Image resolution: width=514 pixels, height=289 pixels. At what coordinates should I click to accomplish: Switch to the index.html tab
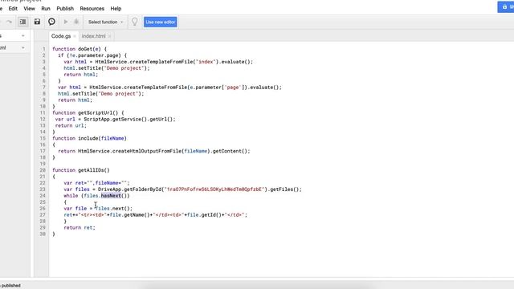(x=93, y=36)
